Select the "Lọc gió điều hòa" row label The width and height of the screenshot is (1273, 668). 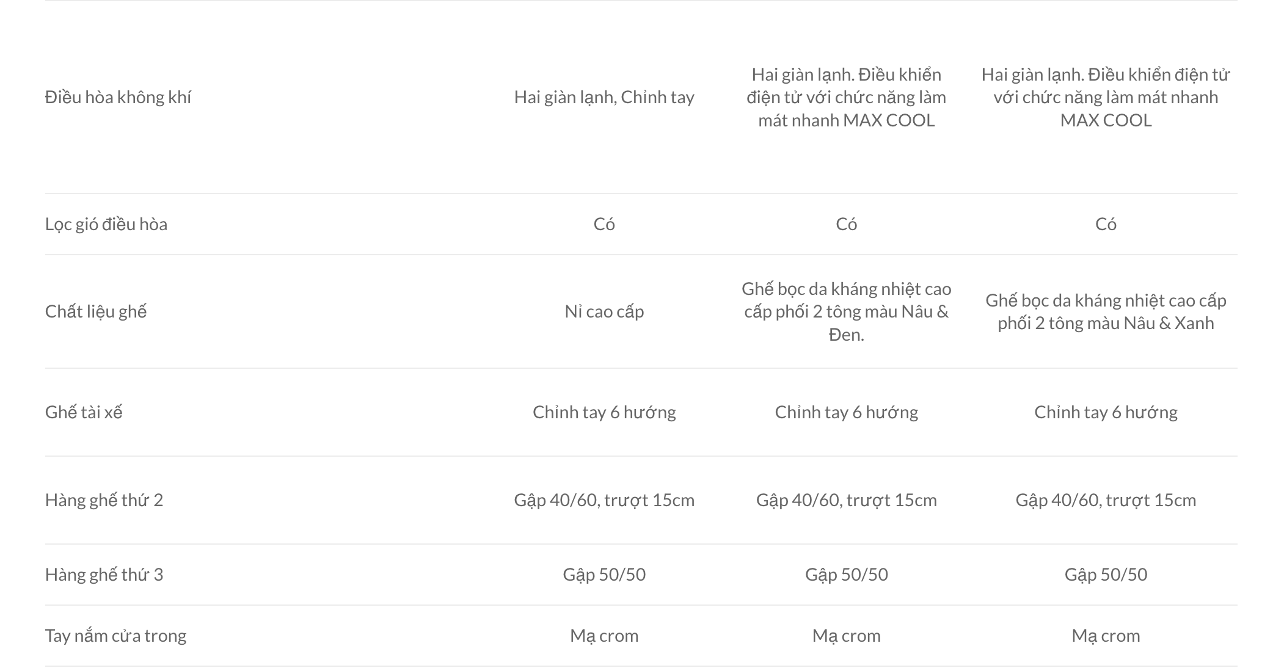tap(106, 224)
